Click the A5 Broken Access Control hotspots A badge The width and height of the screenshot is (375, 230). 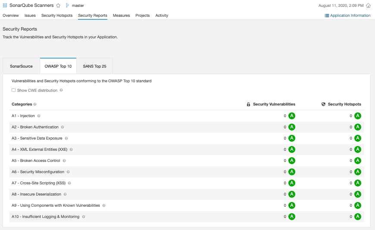tap(357, 161)
